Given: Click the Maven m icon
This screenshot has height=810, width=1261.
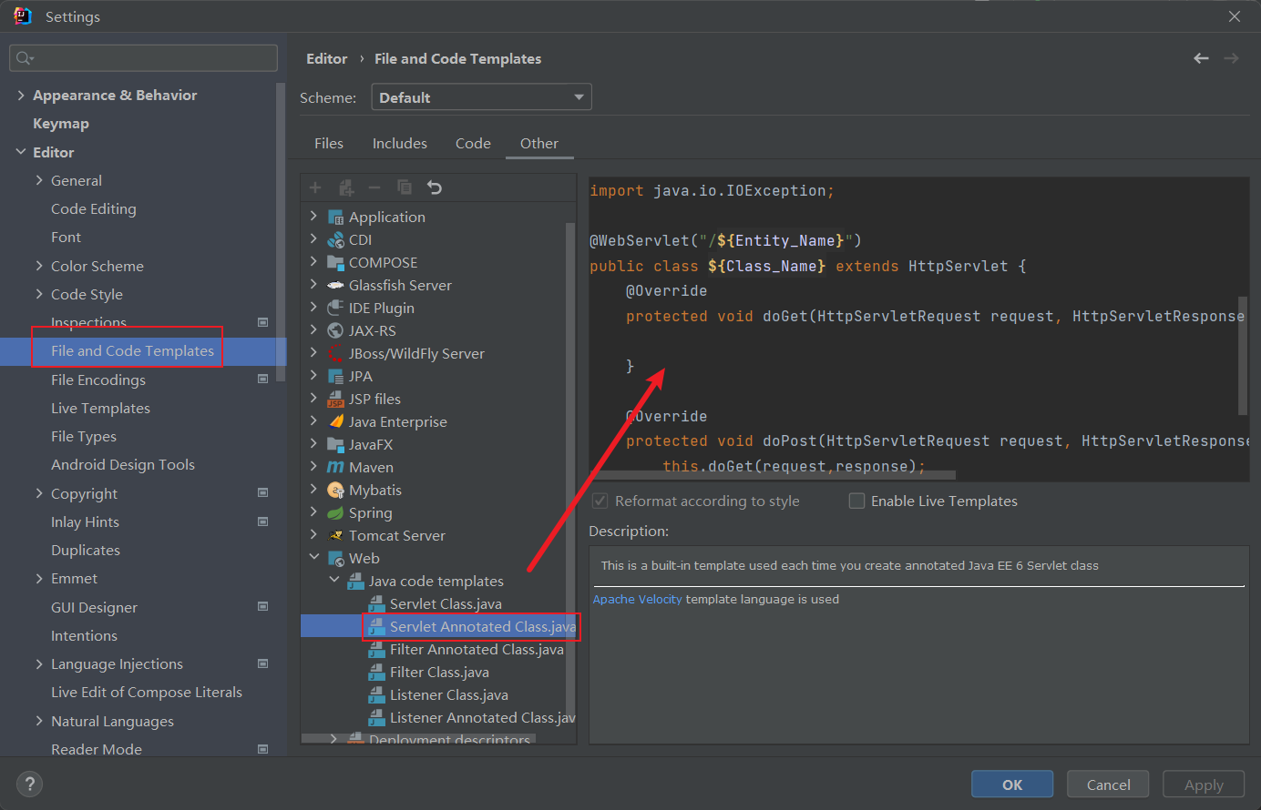Looking at the screenshot, I should click(x=335, y=468).
